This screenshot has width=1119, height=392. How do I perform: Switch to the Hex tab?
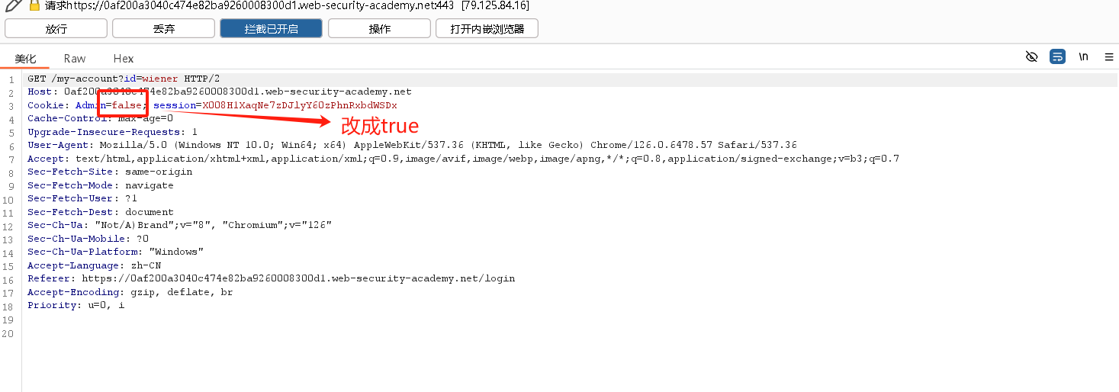[124, 59]
